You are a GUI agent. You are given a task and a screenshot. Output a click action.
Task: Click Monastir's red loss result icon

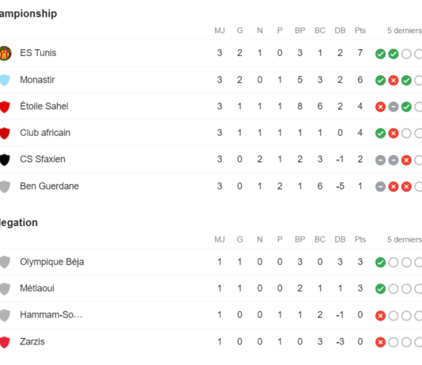[x=394, y=80]
